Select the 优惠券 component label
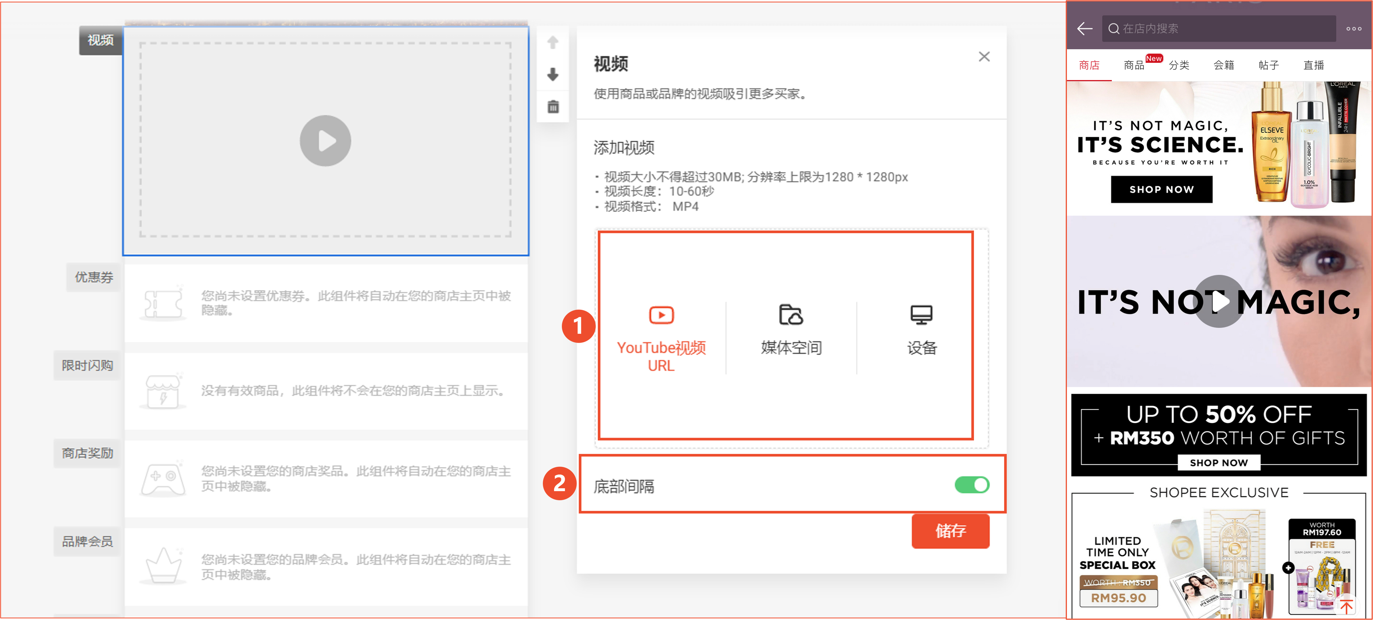The height and width of the screenshot is (620, 1373). point(94,277)
